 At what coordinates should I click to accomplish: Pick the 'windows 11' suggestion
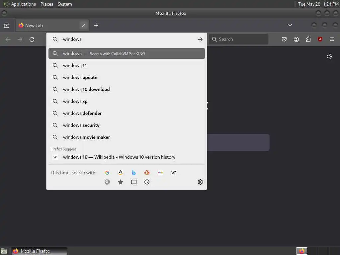coord(127,65)
